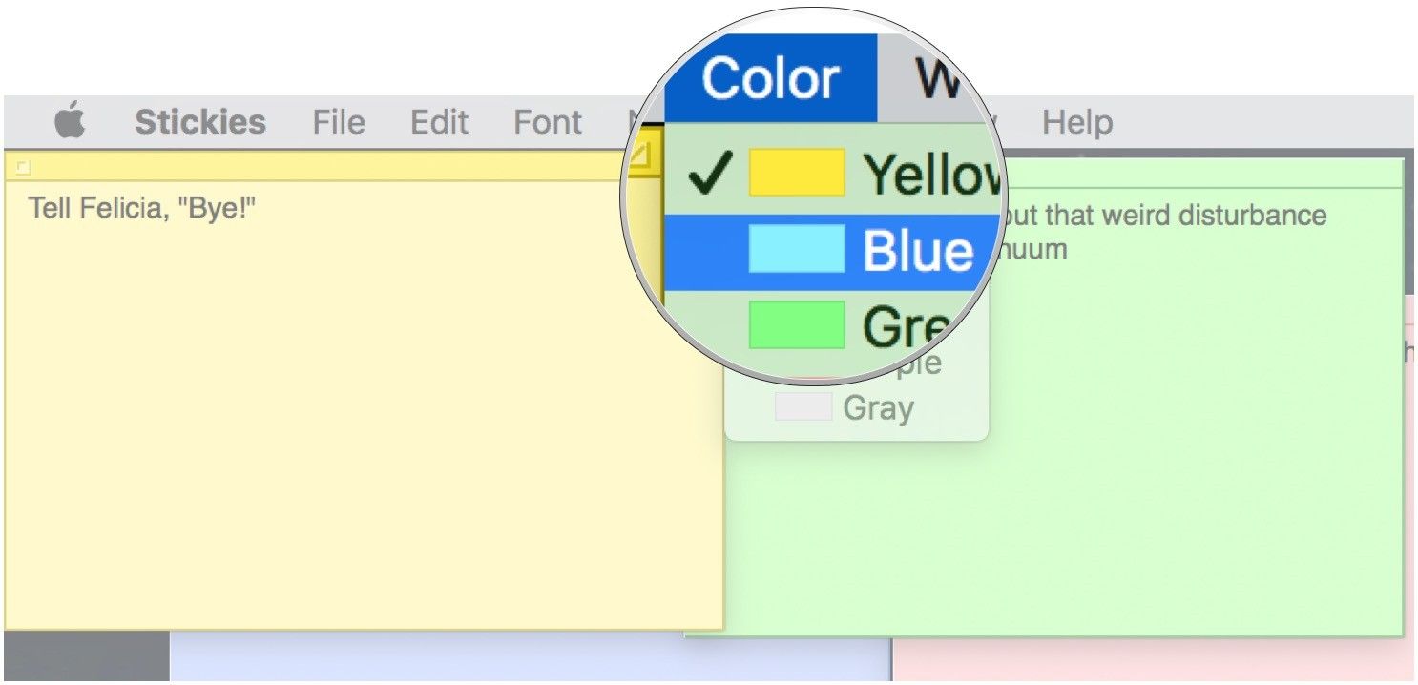Viewport: 1418px width, 685px height.
Task: Click the gray color swatch icon
Action: click(x=803, y=407)
